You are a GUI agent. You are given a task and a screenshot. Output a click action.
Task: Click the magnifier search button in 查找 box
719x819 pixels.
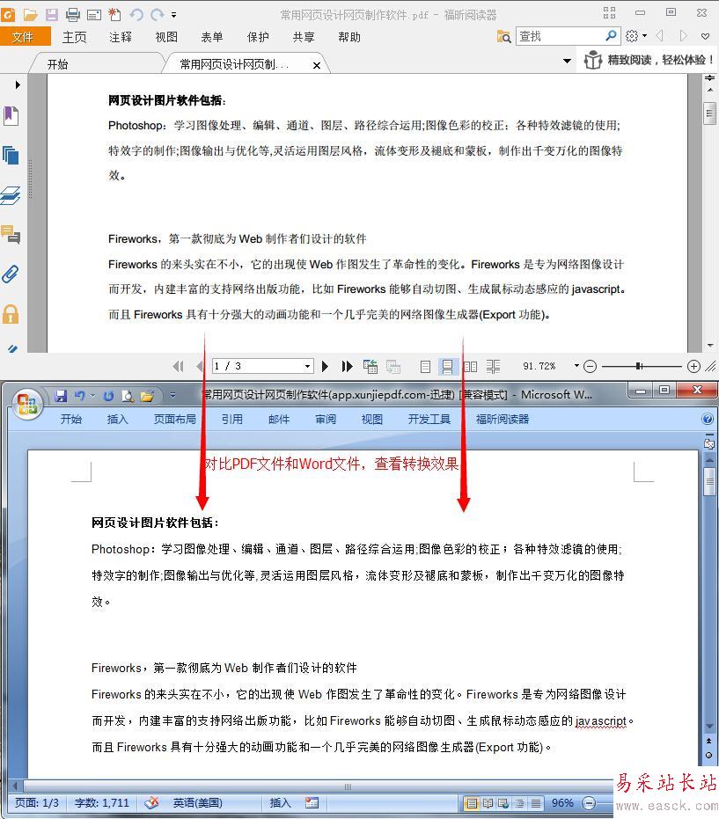(611, 35)
